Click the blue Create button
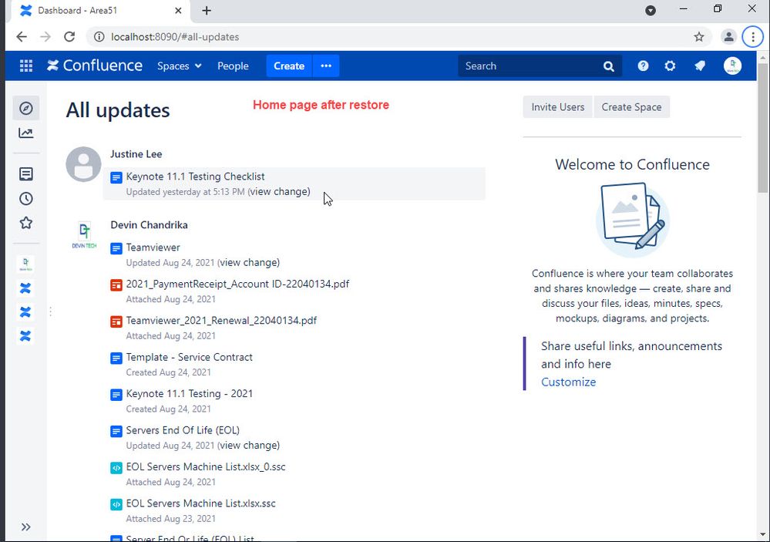The width and height of the screenshot is (770, 542). (289, 66)
